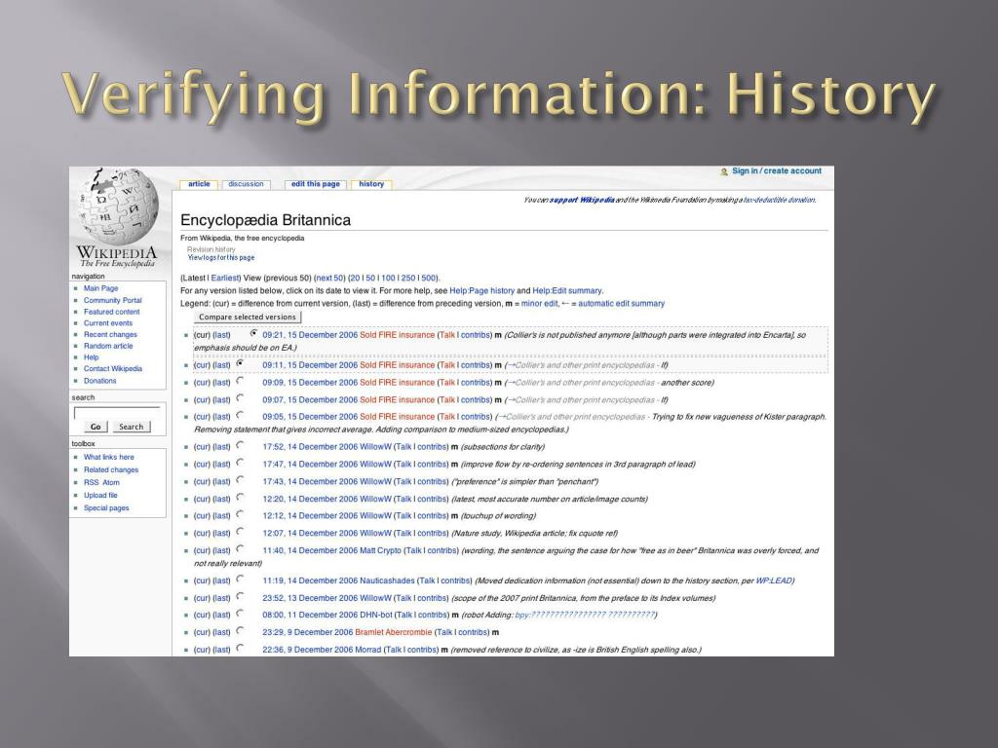Click the WP:LEAD link

(773, 580)
